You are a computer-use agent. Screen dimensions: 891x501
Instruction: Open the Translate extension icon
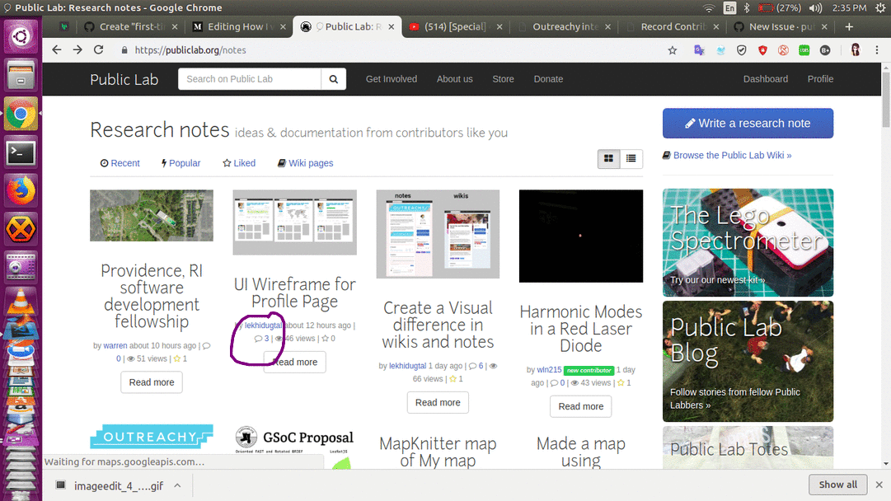tap(699, 50)
